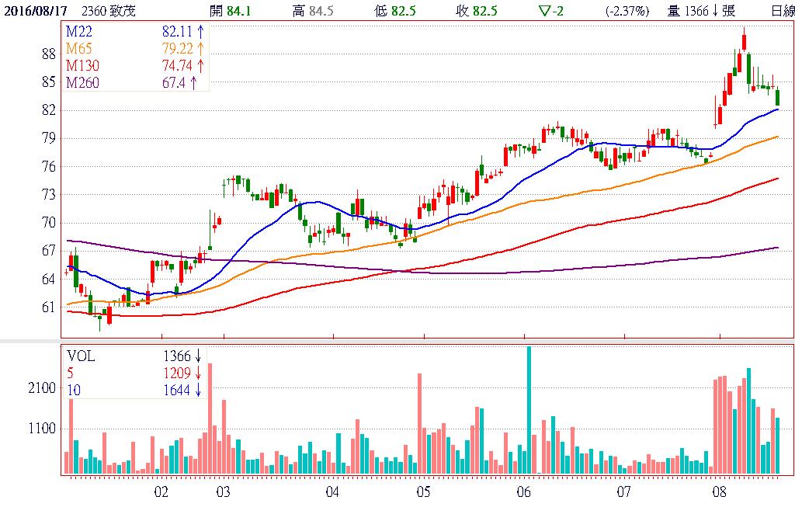Select the M65 orange legend entry
Screen dimensions: 795x514
tap(78, 48)
